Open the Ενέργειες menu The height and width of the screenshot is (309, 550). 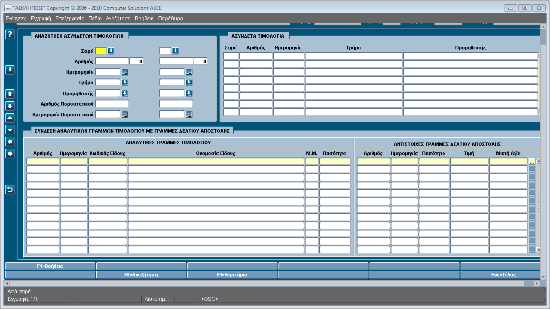click(x=16, y=18)
